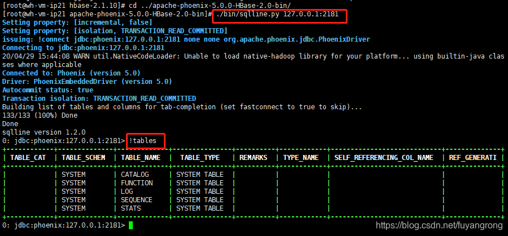
Task: Click 'Connecting to jdbc:phoenix:127.0.0.1:2181' line
Action: pyautogui.click(x=83, y=48)
